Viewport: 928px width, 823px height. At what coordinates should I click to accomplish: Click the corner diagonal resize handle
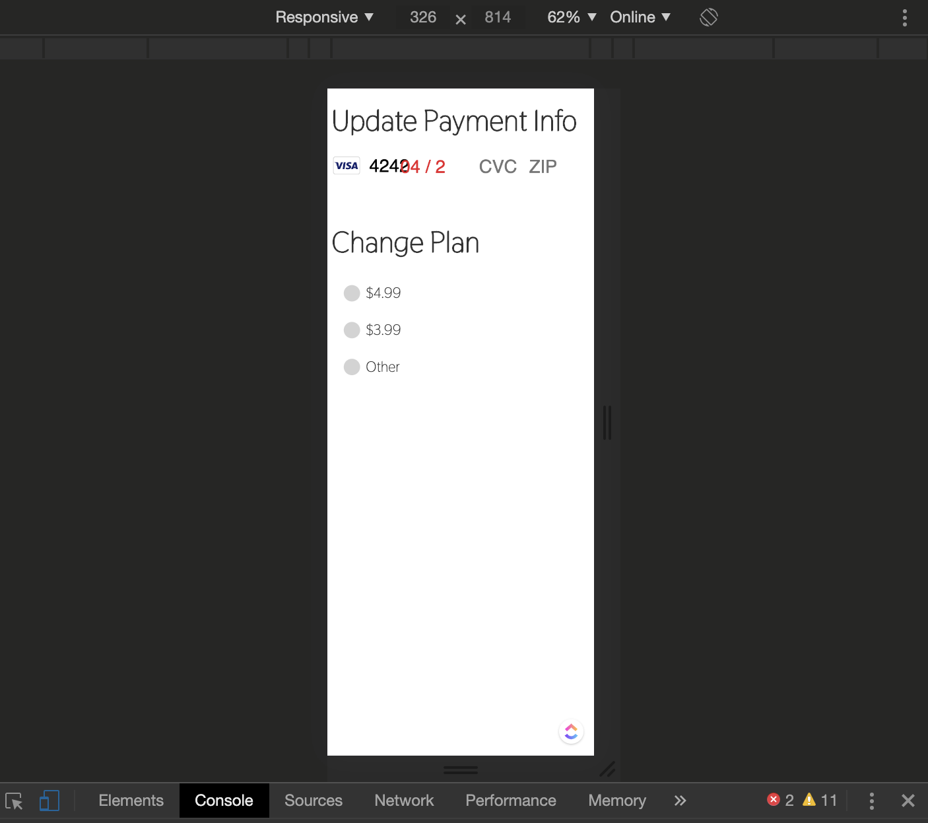tap(607, 769)
